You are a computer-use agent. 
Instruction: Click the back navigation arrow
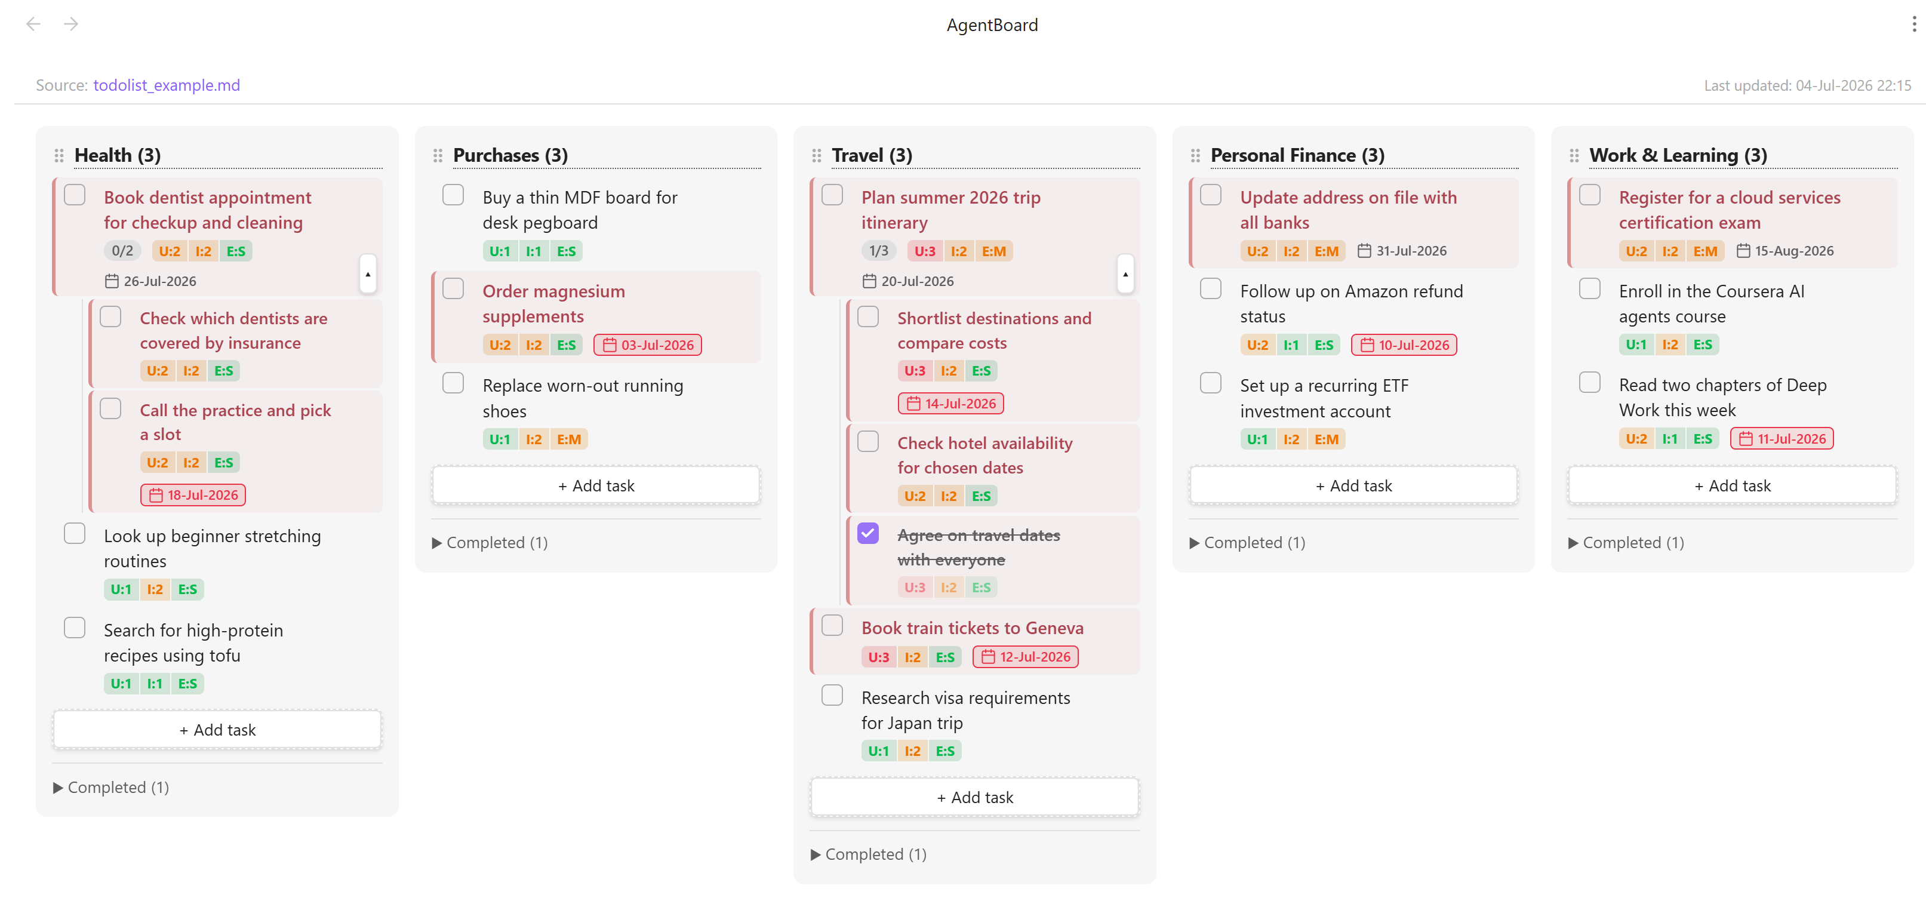coord(33,24)
